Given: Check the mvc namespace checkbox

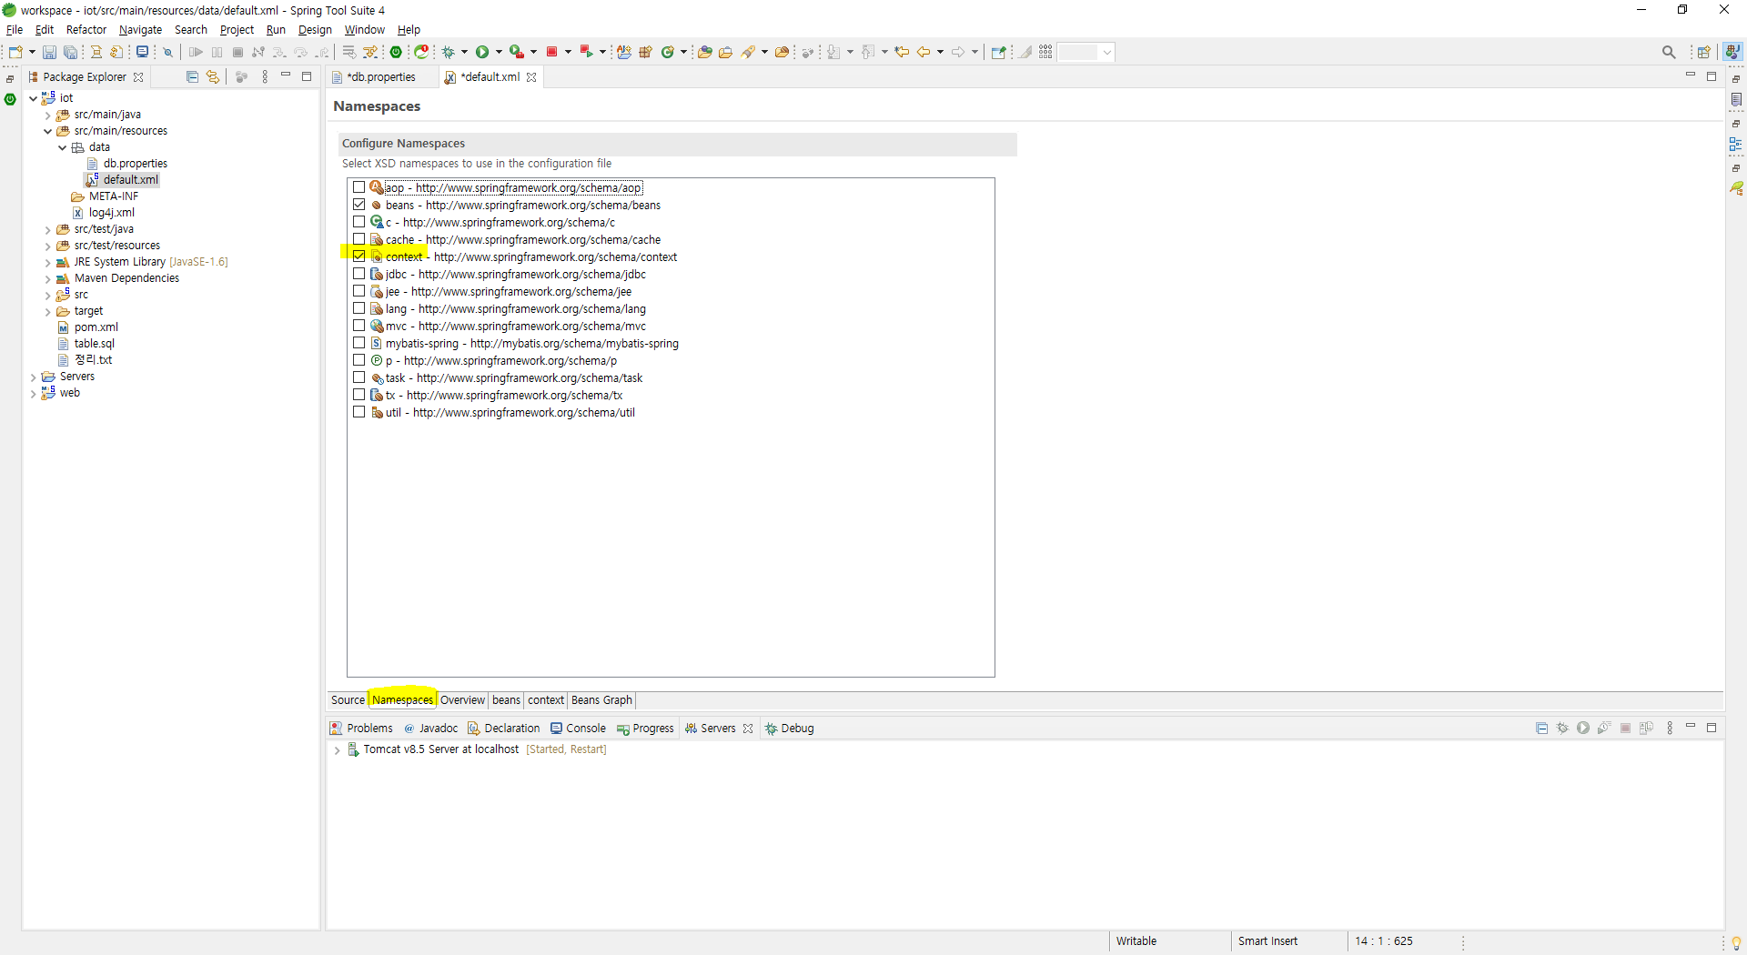Looking at the screenshot, I should (x=359, y=326).
